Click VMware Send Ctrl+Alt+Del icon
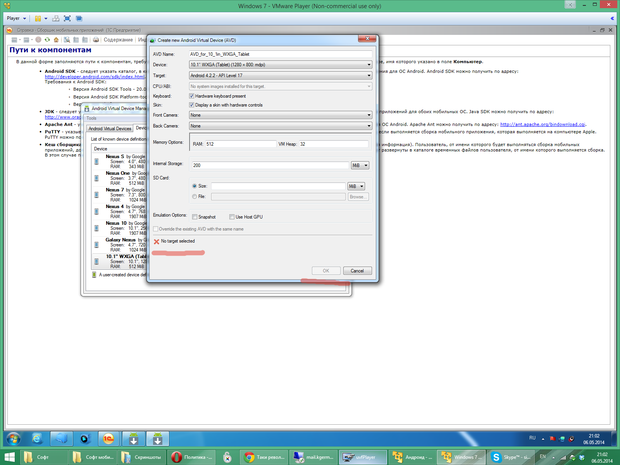The height and width of the screenshot is (465, 620). pos(56,18)
